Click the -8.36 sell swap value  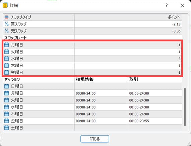[x=176, y=31]
